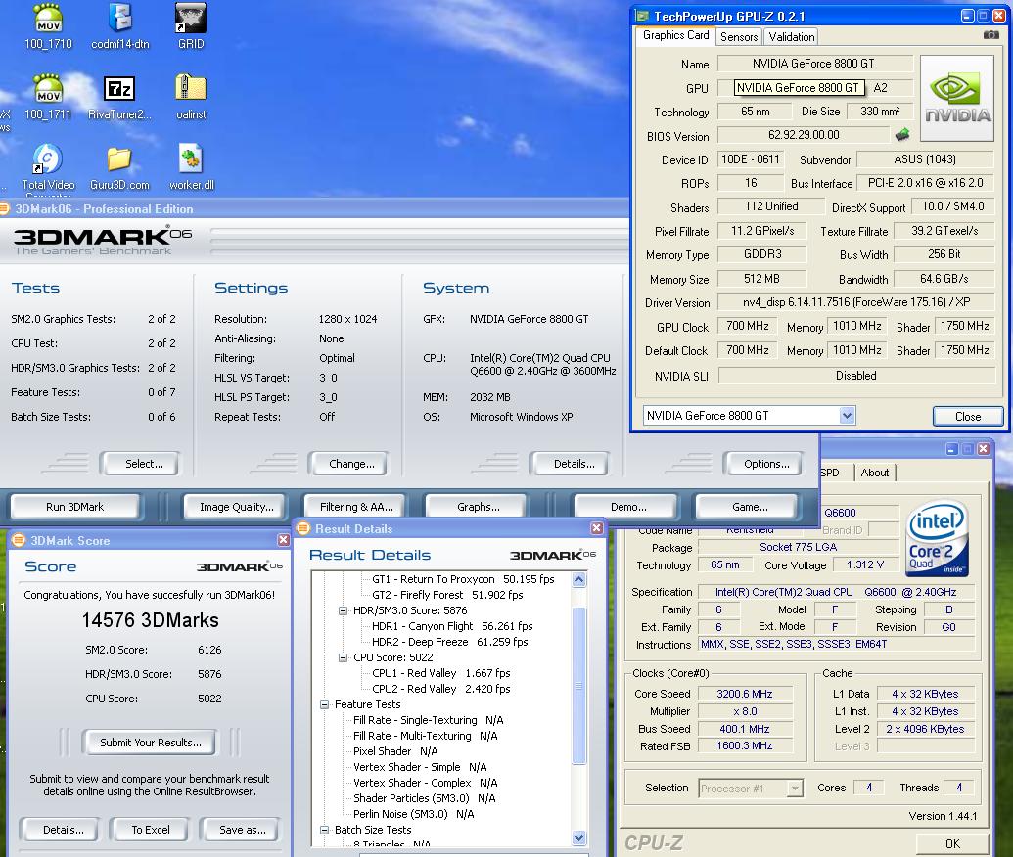Collapse the HDR/SM3.0 Score tree node
Viewport: 1013px width, 857px height.
pos(344,610)
